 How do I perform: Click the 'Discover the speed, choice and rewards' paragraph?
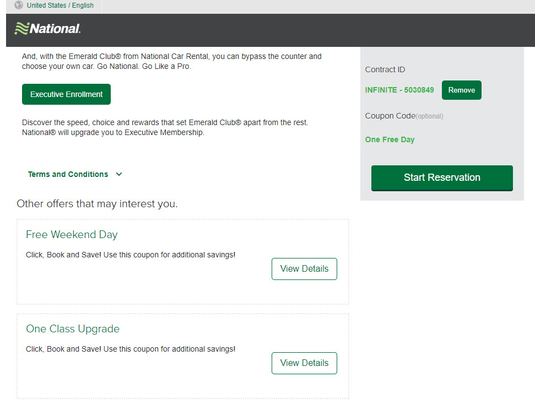click(x=165, y=128)
